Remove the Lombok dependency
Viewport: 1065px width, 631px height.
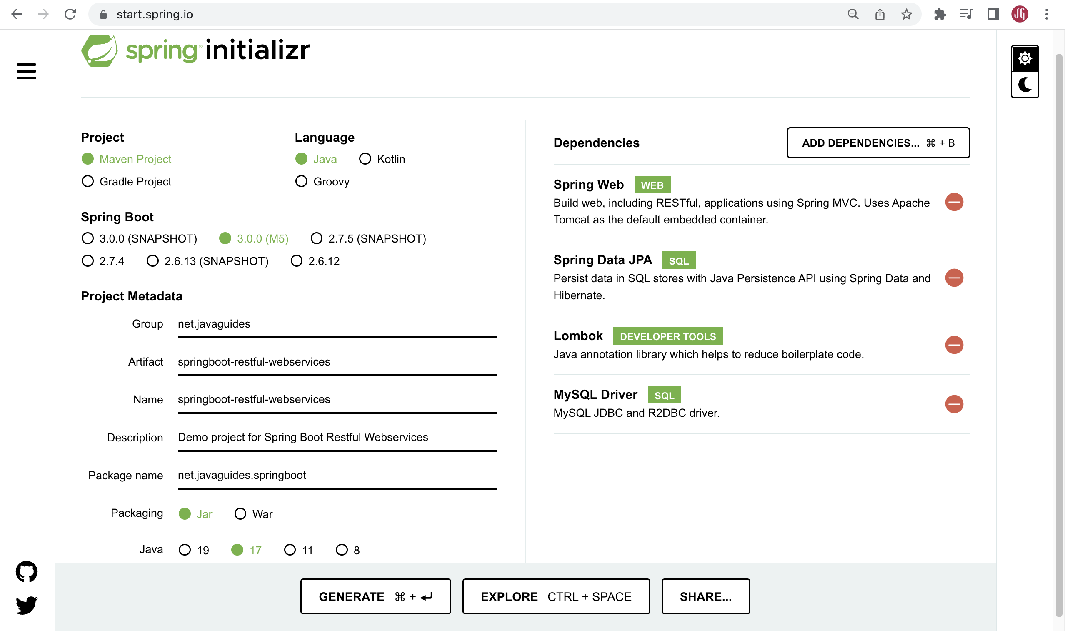pyautogui.click(x=954, y=345)
